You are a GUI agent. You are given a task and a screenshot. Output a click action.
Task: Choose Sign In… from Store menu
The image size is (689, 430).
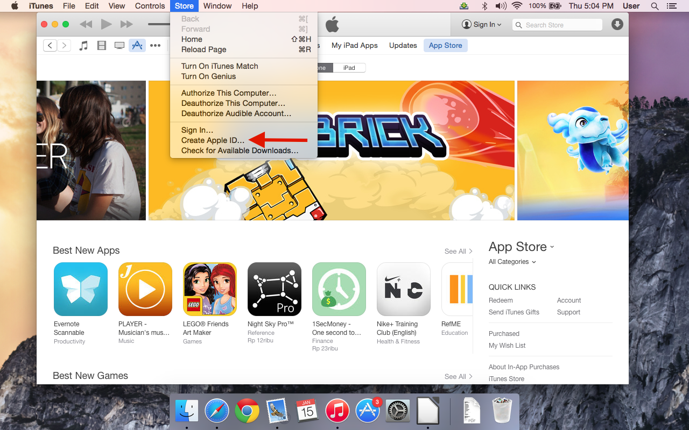pyautogui.click(x=197, y=130)
